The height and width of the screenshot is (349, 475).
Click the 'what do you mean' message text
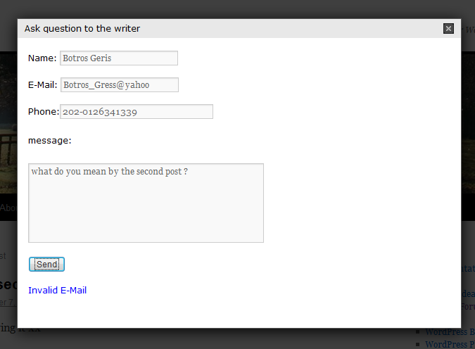(x=109, y=172)
